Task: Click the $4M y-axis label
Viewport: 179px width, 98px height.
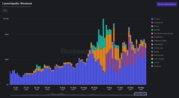Action: tap(7, 34)
